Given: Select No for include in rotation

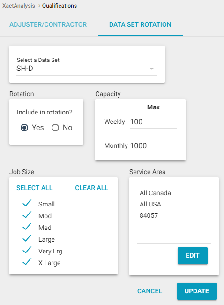Looking at the screenshot, I should pyautogui.click(x=55, y=128).
